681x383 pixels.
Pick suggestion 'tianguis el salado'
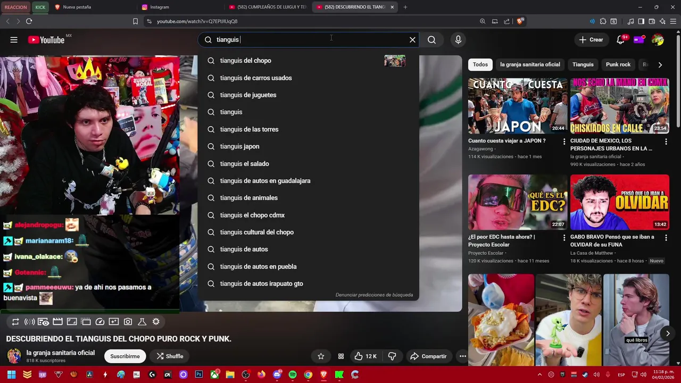[x=309, y=164]
